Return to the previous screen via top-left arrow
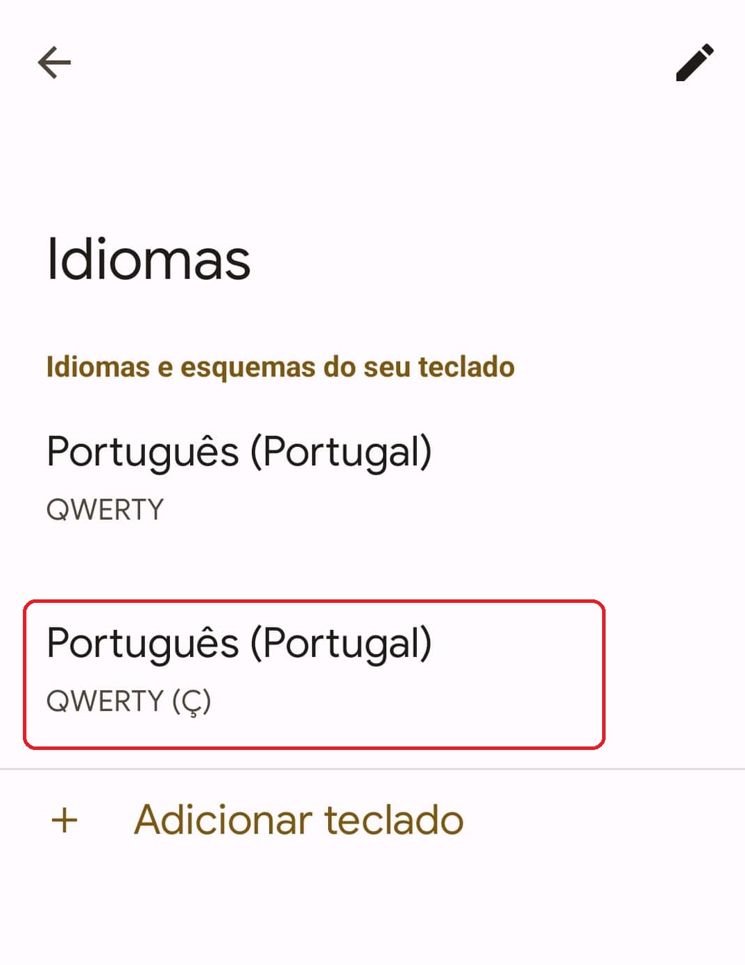Screen dimensions: 745x965 [x=54, y=63]
